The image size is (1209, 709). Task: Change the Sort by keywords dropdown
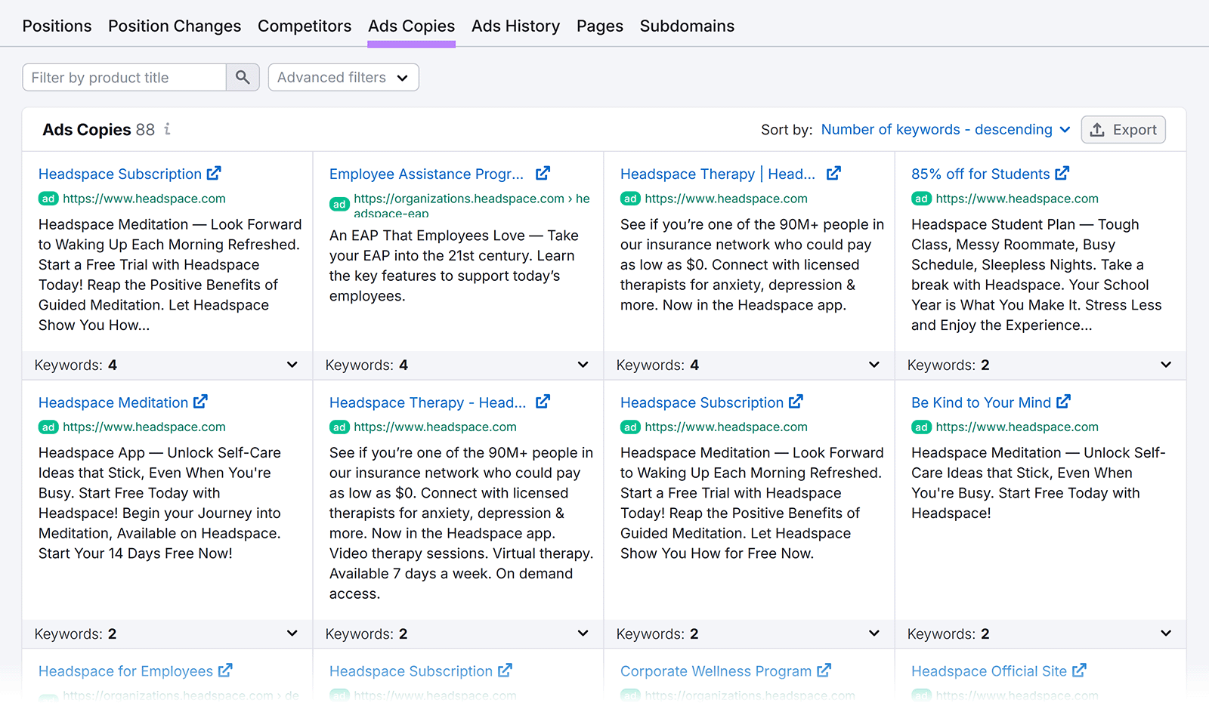pos(945,129)
